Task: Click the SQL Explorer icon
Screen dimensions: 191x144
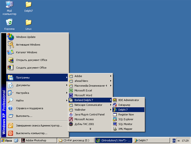Action: coord(115,119)
